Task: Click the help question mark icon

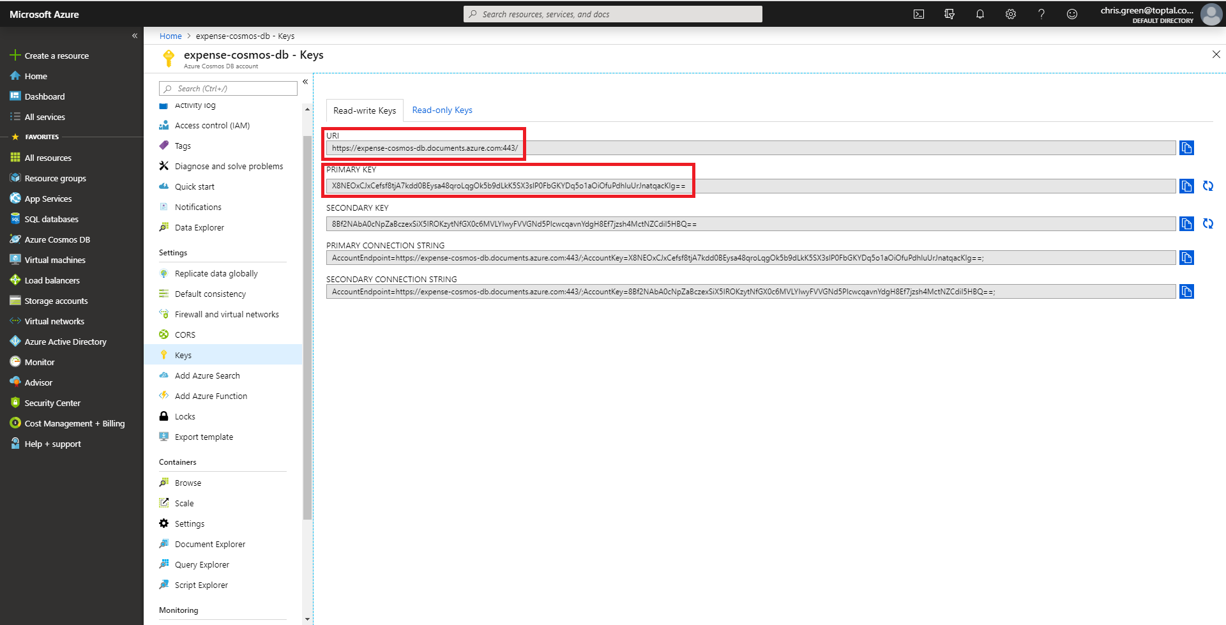Action: pyautogui.click(x=1041, y=14)
